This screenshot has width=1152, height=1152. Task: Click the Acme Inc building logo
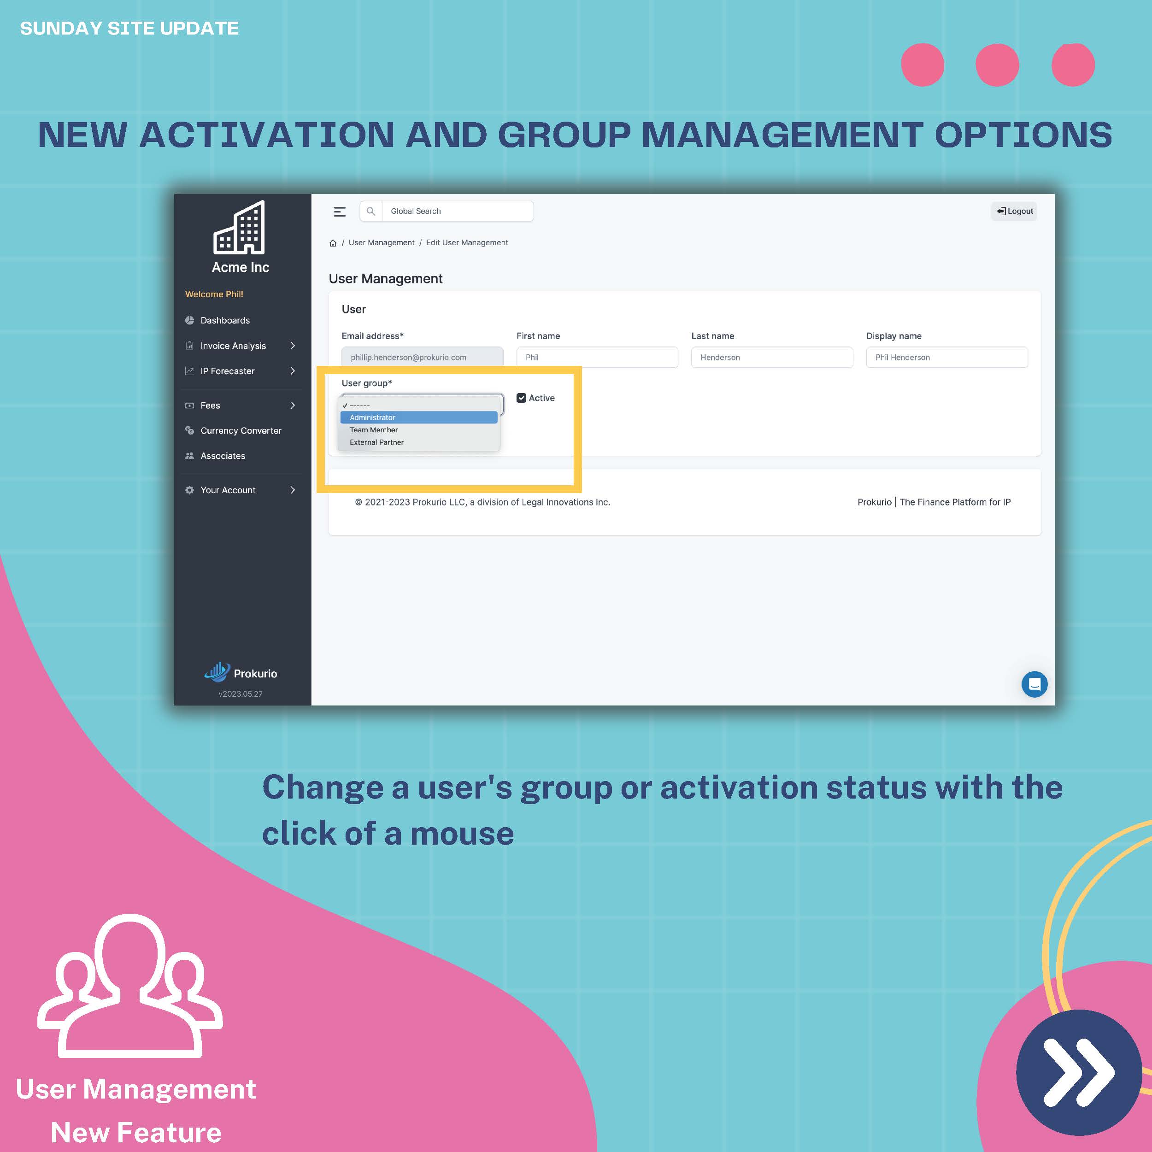(x=239, y=227)
